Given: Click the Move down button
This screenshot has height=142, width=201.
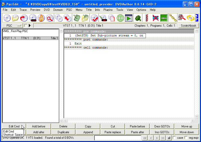Looking at the screenshot, I should click(187, 132).
